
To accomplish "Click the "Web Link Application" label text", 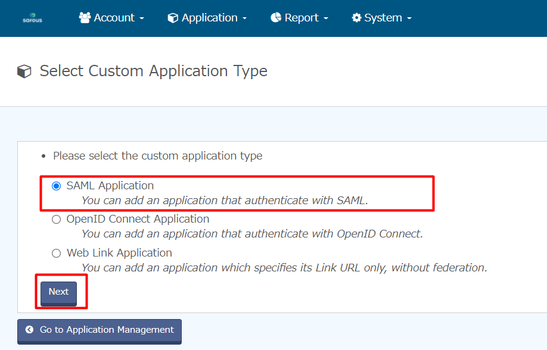I will point(119,253).
